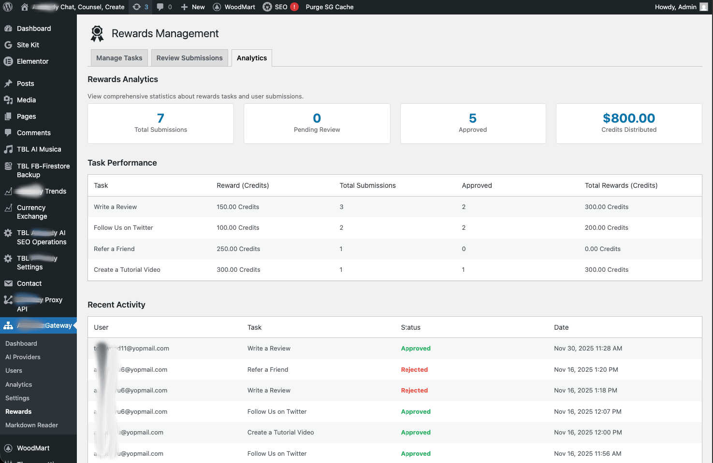This screenshot has height=463, width=713.
Task: Open the Contact envelope icon
Action: tap(8, 283)
